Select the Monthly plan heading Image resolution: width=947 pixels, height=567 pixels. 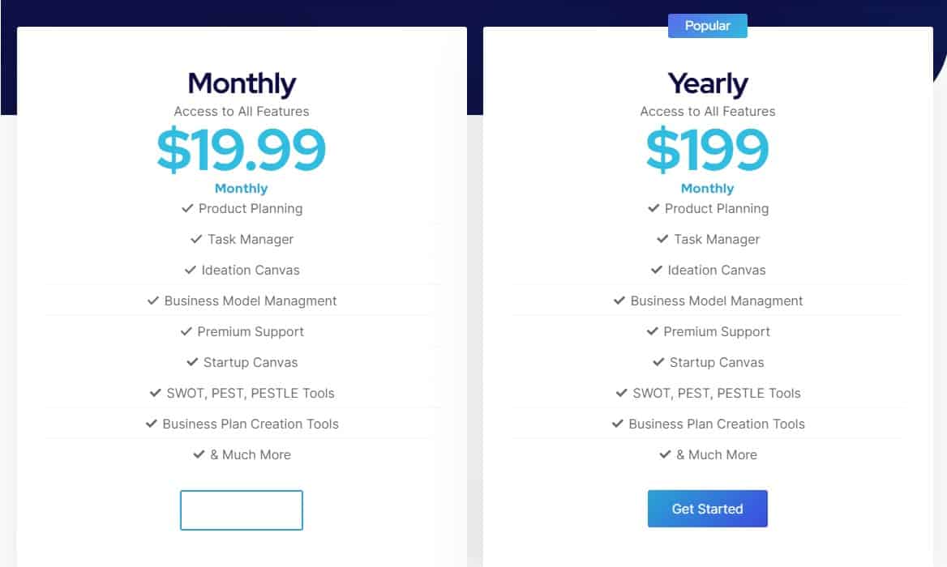241,83
